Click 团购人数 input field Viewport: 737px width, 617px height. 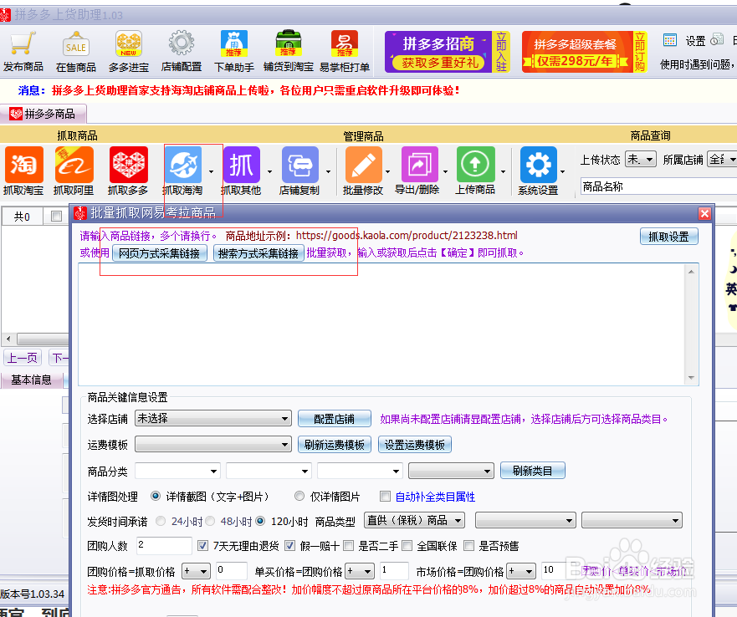click(x=164, y=546)
